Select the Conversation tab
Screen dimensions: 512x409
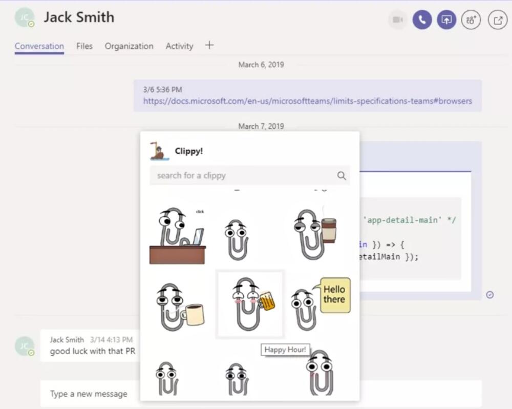(39, 46)
